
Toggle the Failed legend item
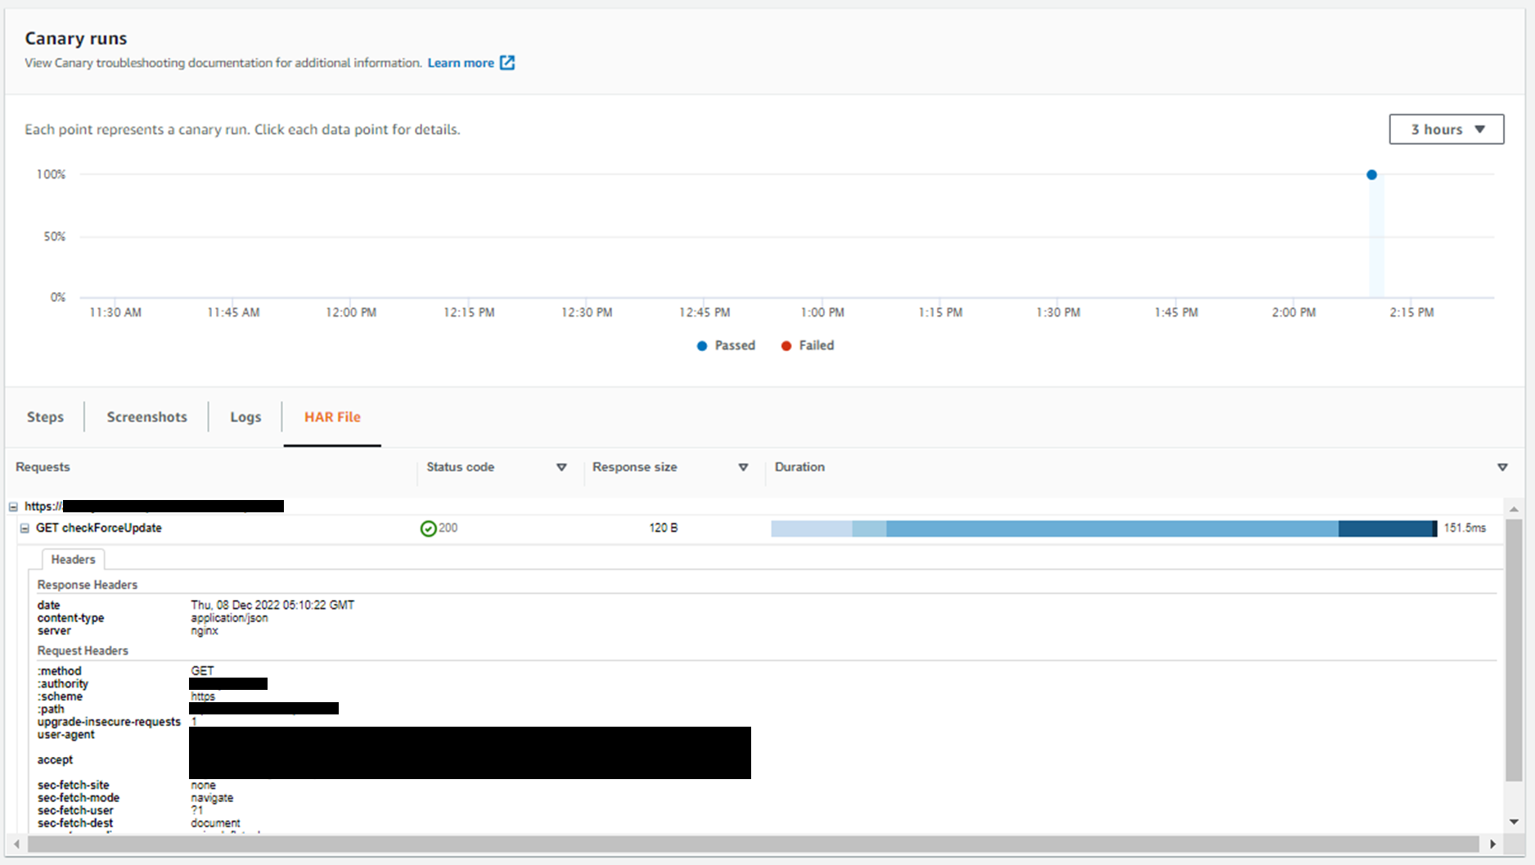pos(808,345)
